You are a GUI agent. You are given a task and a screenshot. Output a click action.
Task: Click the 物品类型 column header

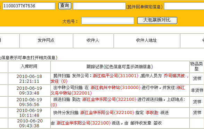(197, 66)
